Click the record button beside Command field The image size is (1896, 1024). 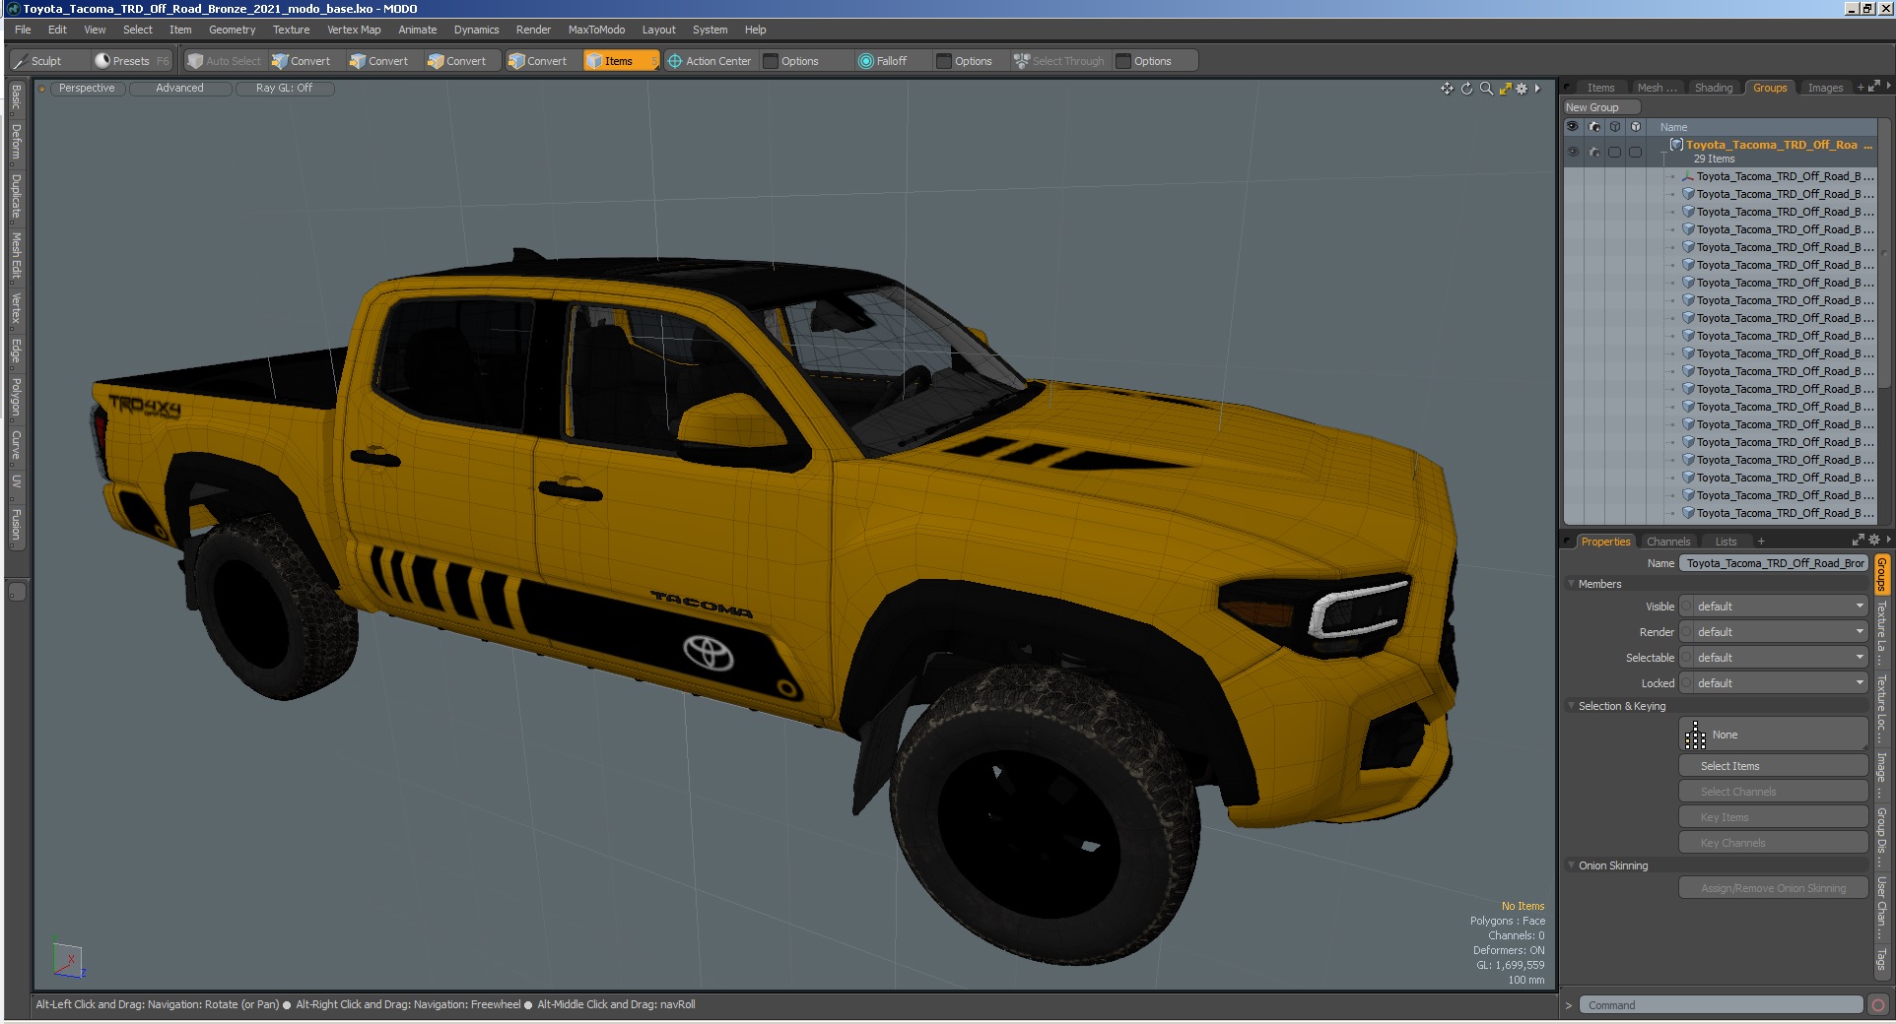pyautogui.click(x=1878, y=1005)
